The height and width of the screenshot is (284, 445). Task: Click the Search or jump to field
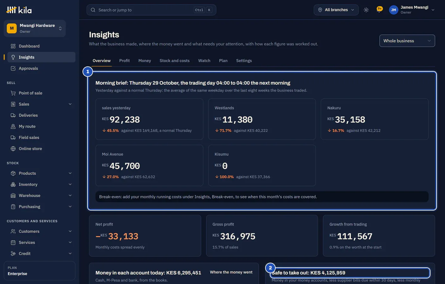pyautogui.click(x=151, y=10)
